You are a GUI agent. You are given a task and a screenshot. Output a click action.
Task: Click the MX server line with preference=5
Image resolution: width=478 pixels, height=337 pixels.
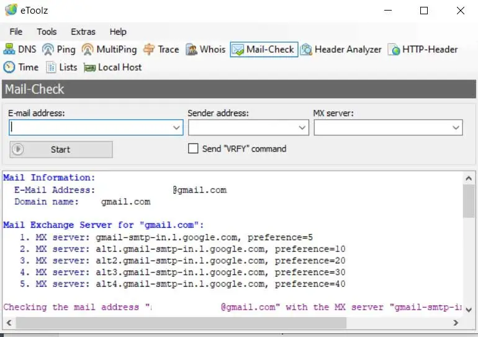tap(166, 237)
